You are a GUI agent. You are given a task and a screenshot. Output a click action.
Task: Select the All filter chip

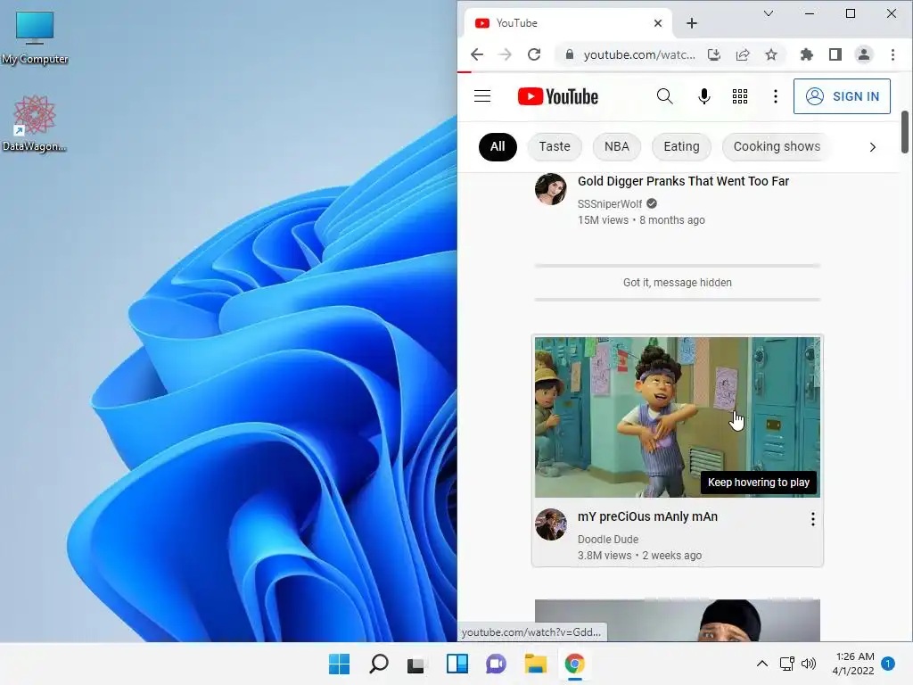(498, 146)
